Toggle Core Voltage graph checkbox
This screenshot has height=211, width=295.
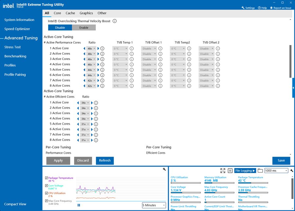click(47, 186)
